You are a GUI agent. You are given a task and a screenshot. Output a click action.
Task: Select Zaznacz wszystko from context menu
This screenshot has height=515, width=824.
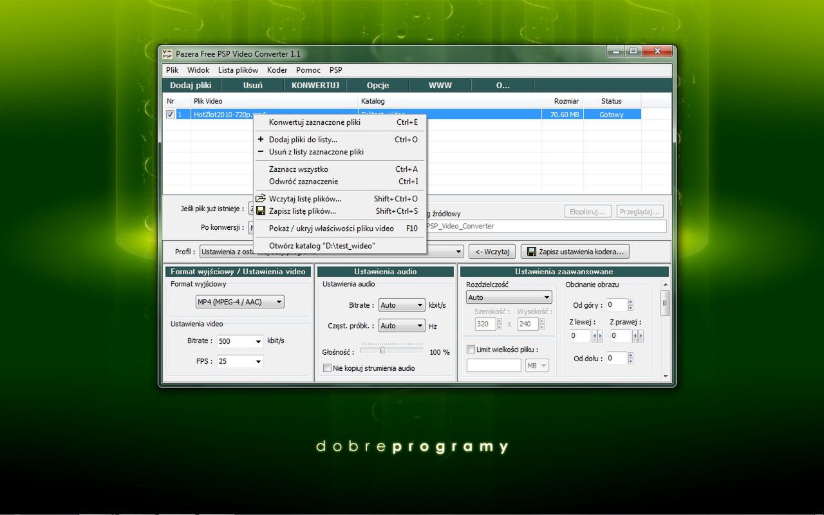tap(339, 169)
